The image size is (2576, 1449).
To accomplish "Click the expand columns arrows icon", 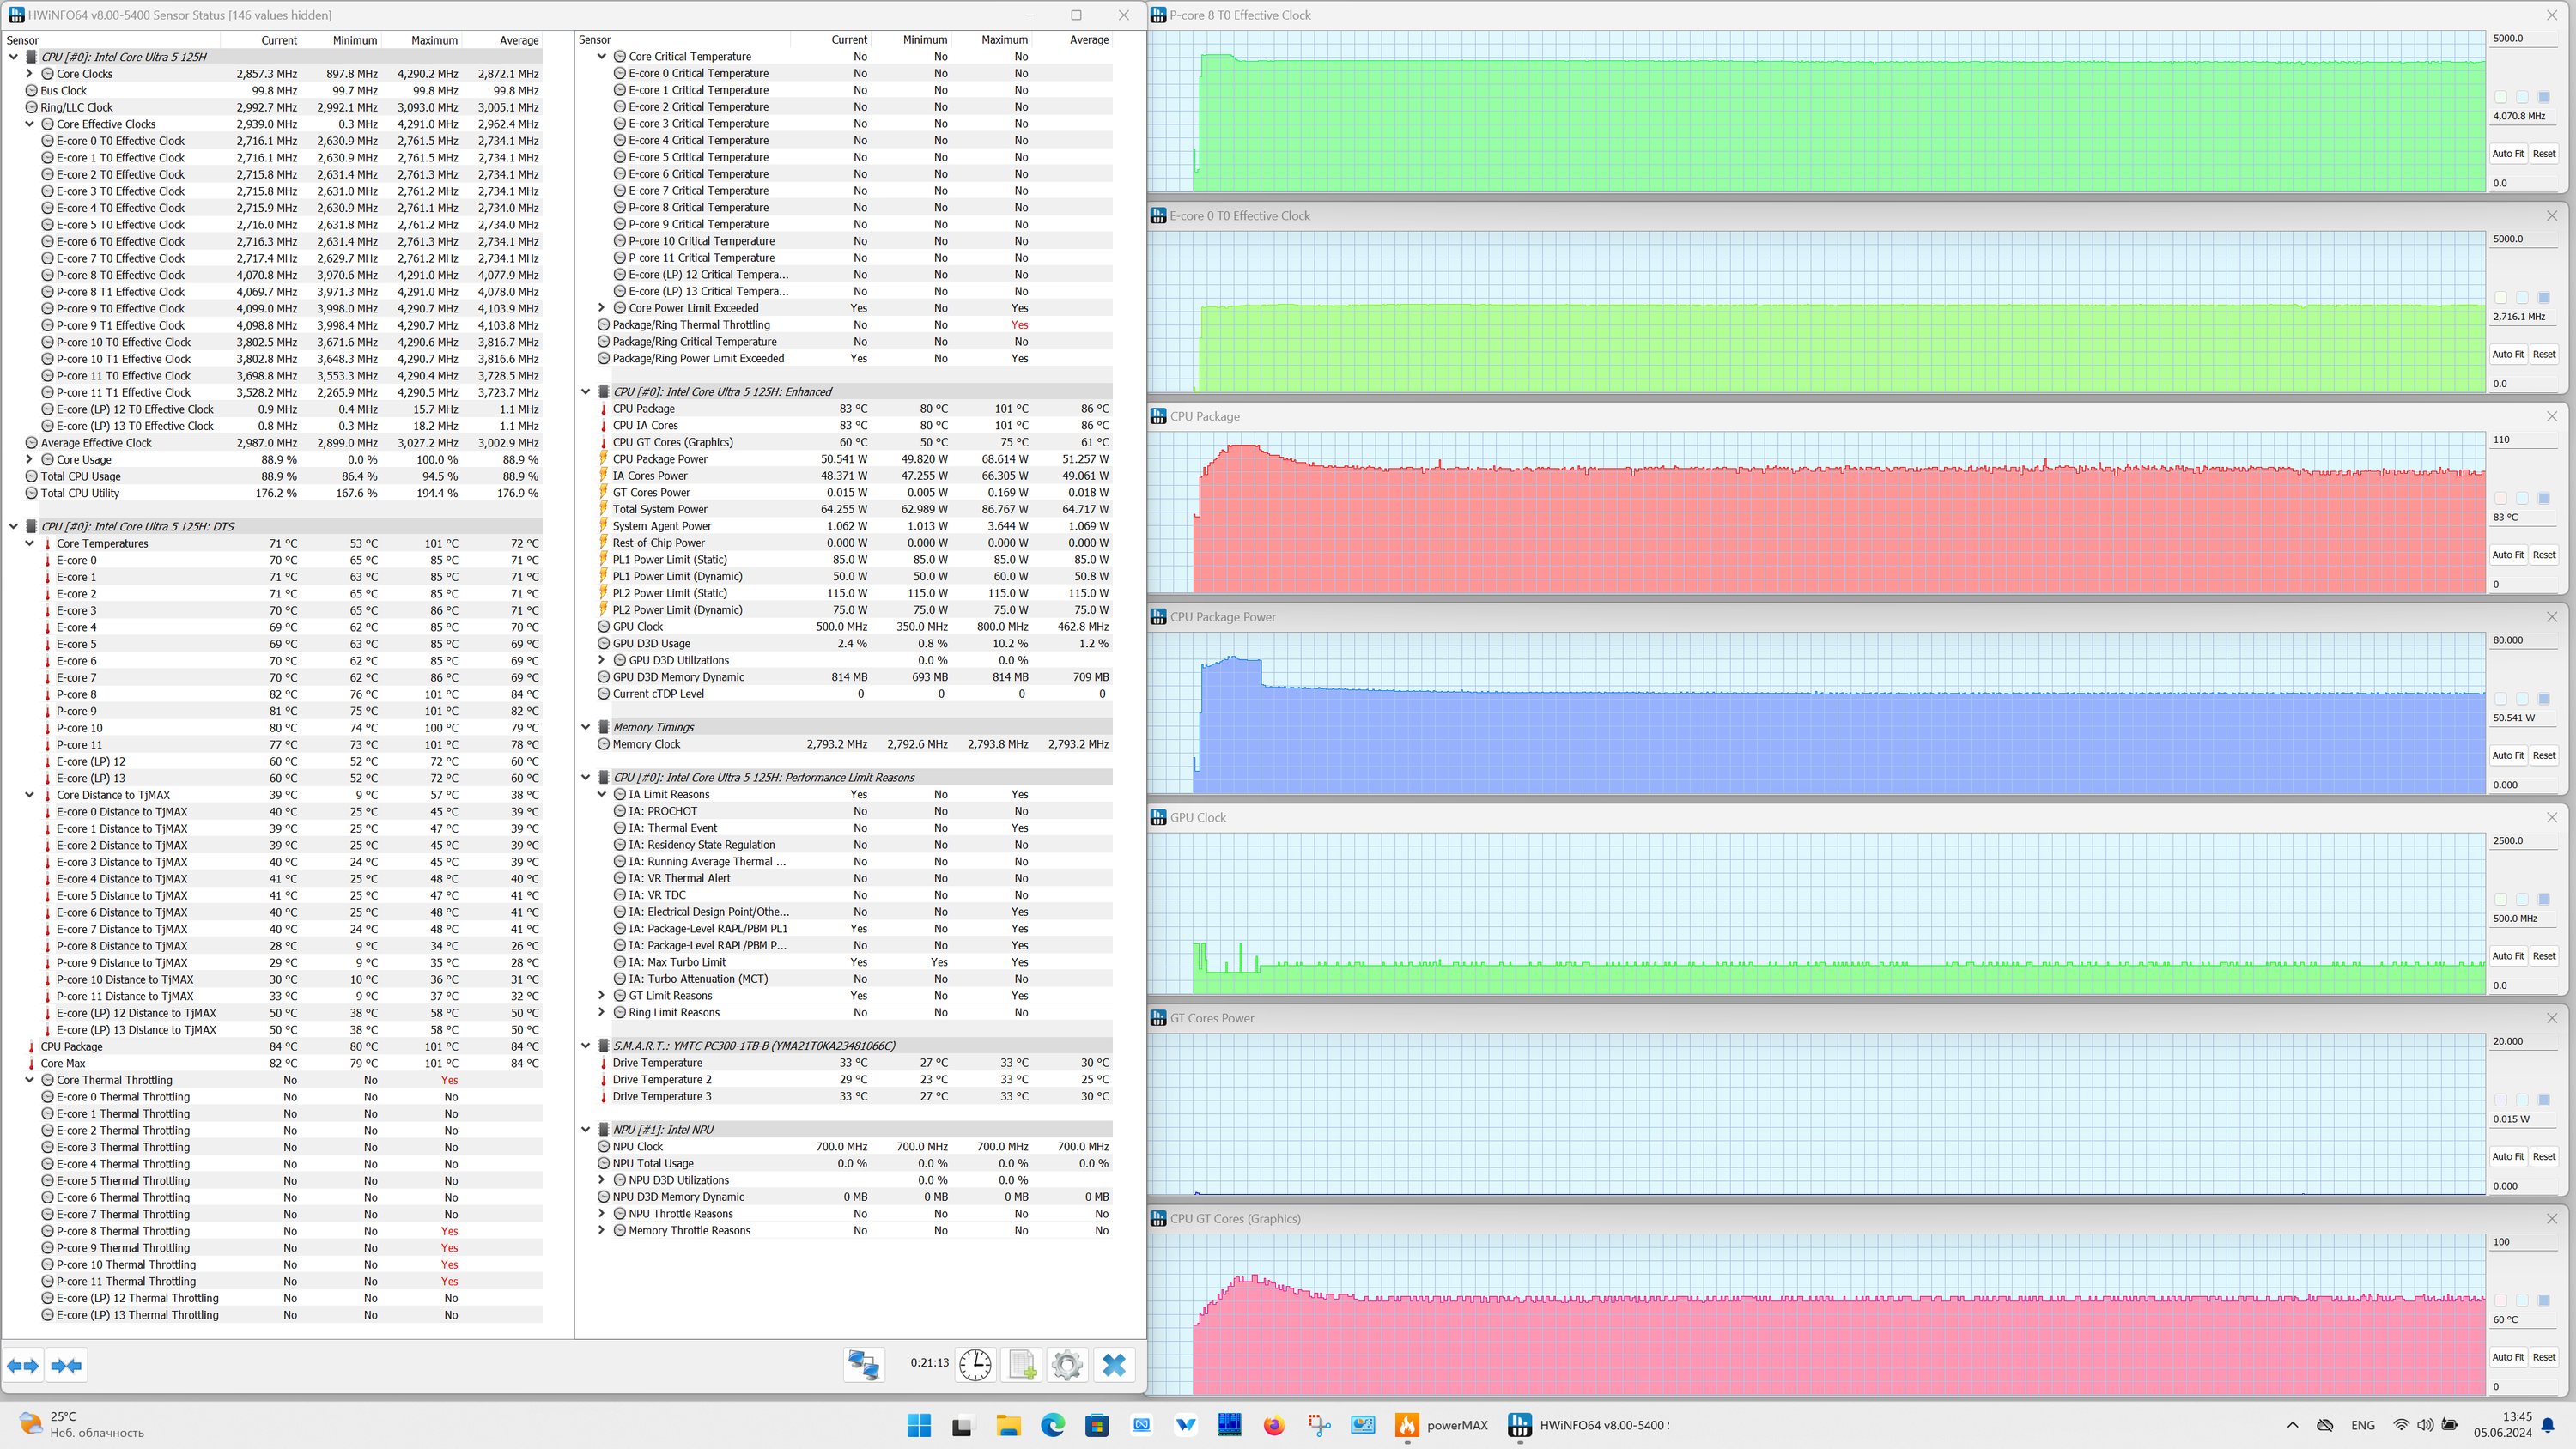I will 23,1365.
